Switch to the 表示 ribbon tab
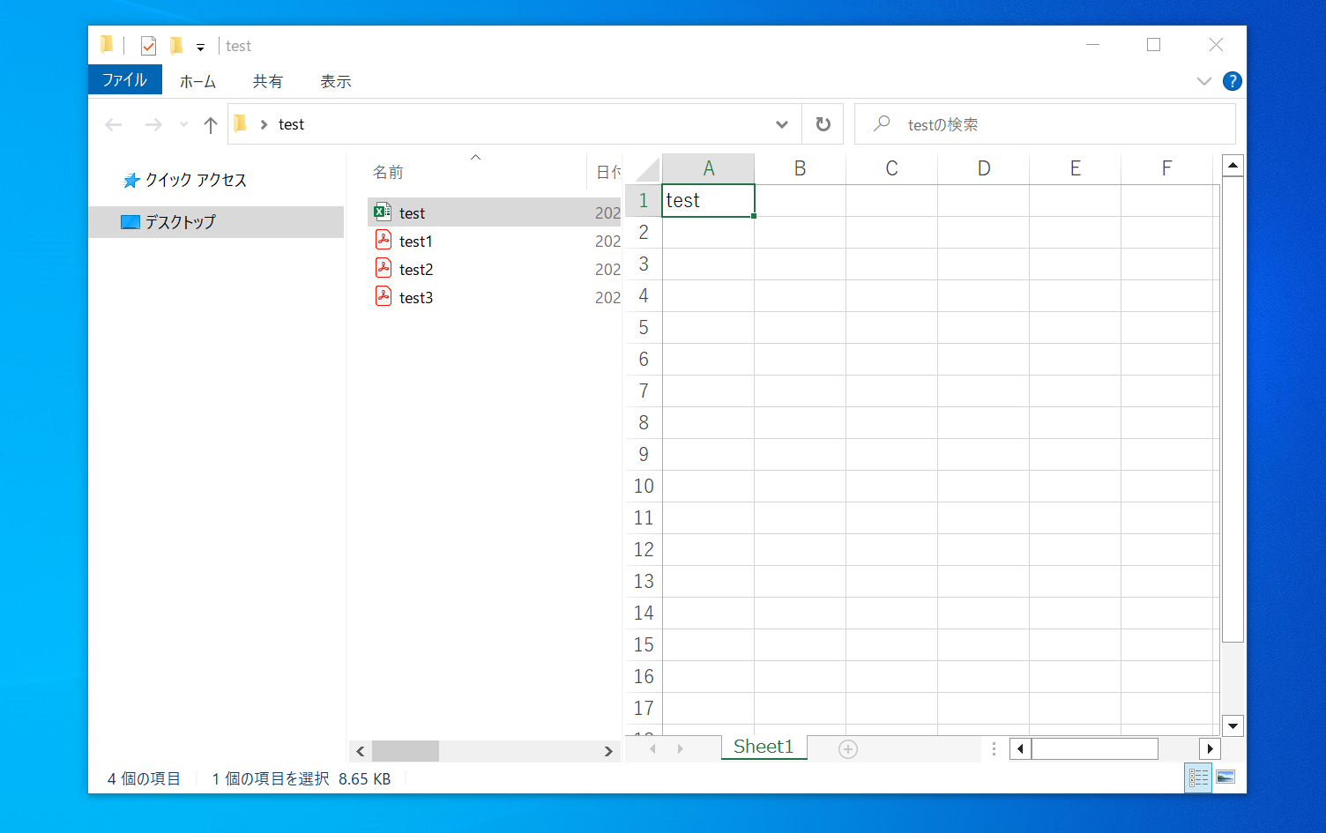 coord(335,81)
